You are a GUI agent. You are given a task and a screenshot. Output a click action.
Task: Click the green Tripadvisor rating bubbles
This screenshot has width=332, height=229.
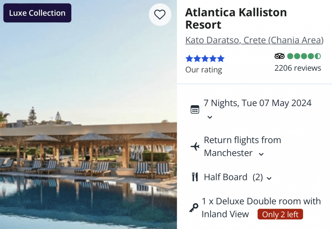click(x=304, y=56)
